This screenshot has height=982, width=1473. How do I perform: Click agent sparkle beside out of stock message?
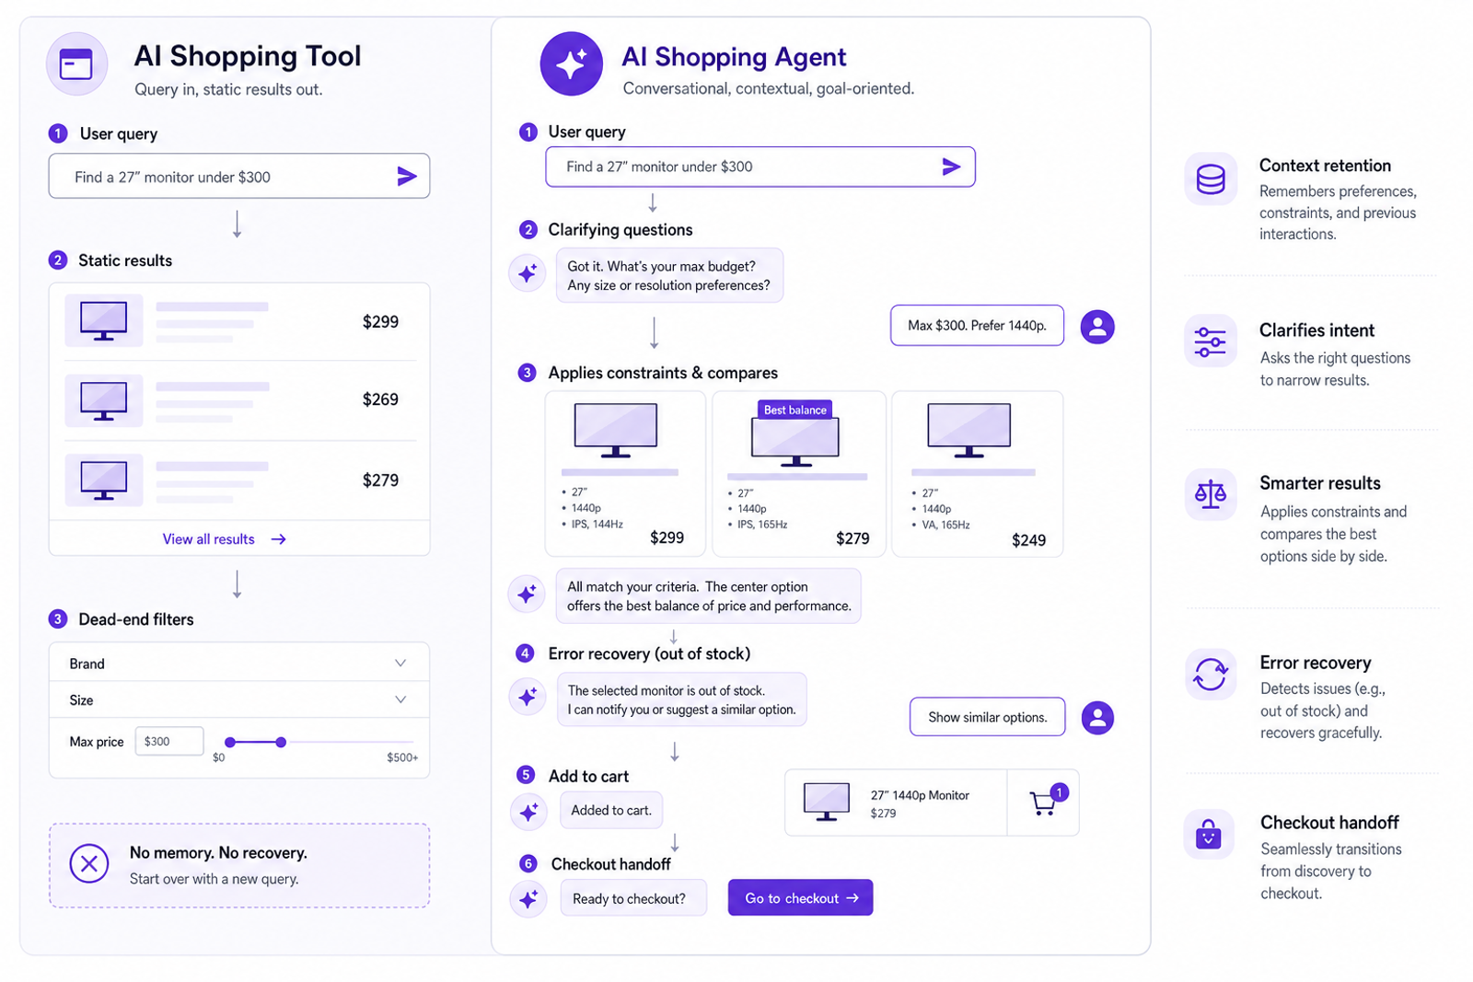pyautogui.click(x=528, y=697)
